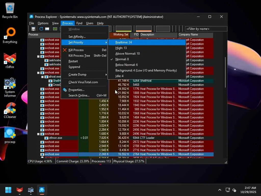The height and width of the screenshot is (196, 261).
Task: Click the Process Explorer title bar icon
Action: click(x=31, y=17)
